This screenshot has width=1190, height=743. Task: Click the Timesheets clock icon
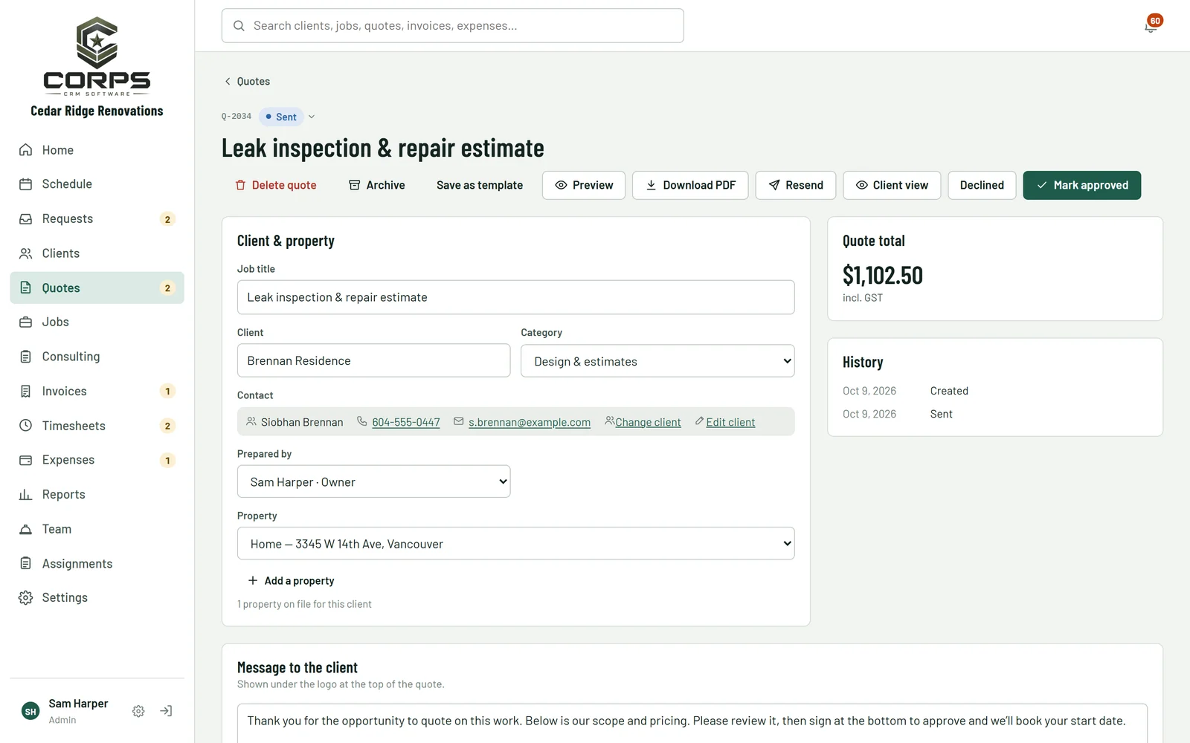point(26,426)
